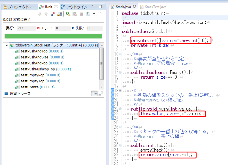Click the blue failure counter icon

point(73,28)
